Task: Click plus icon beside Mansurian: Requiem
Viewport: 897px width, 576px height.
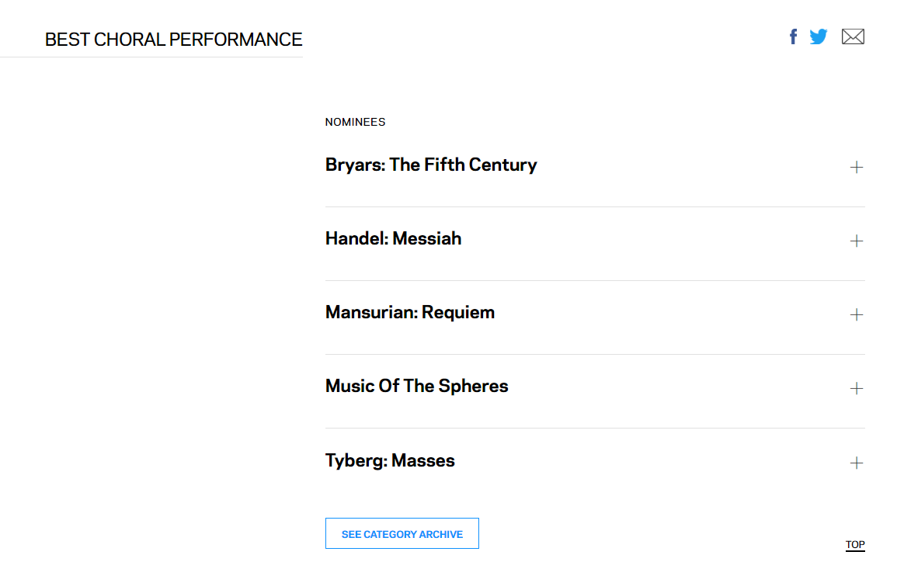Action: (x=857, y=314)
